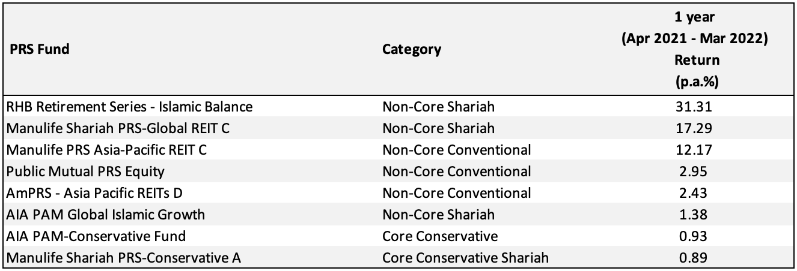Click the 1.38 return value

(x=697, y=215)
